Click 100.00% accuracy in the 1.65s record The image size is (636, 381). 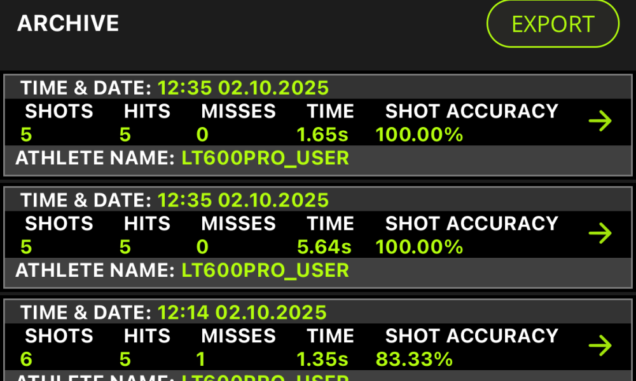(x=419, y=135)
